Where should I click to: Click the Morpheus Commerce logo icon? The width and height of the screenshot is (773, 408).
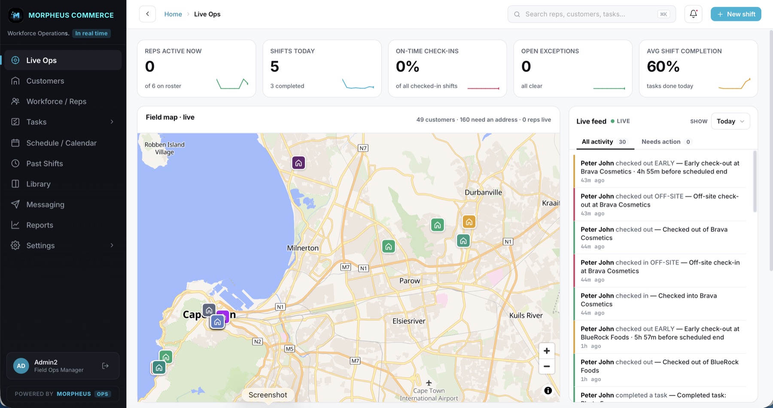16,15
